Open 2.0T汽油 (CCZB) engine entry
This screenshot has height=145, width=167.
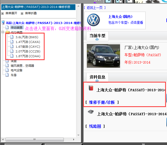click(28, 51)
